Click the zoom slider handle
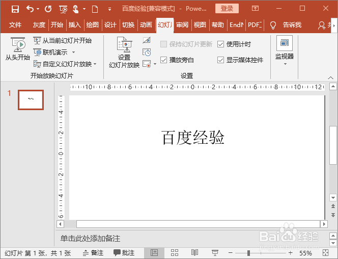 click(x=248, y=253)
